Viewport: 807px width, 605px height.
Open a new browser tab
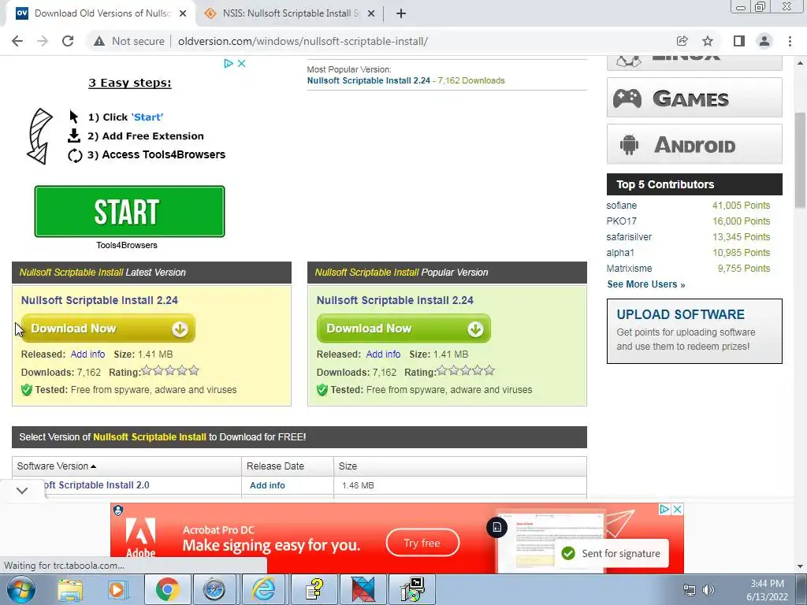pos(401,13)
